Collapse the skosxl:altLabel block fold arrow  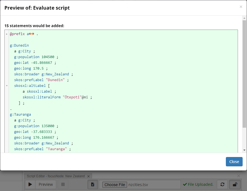7,86
